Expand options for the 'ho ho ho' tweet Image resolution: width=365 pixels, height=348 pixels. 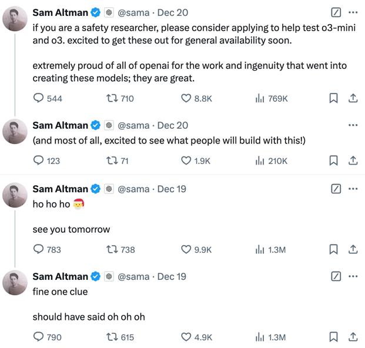pos(353,189)
